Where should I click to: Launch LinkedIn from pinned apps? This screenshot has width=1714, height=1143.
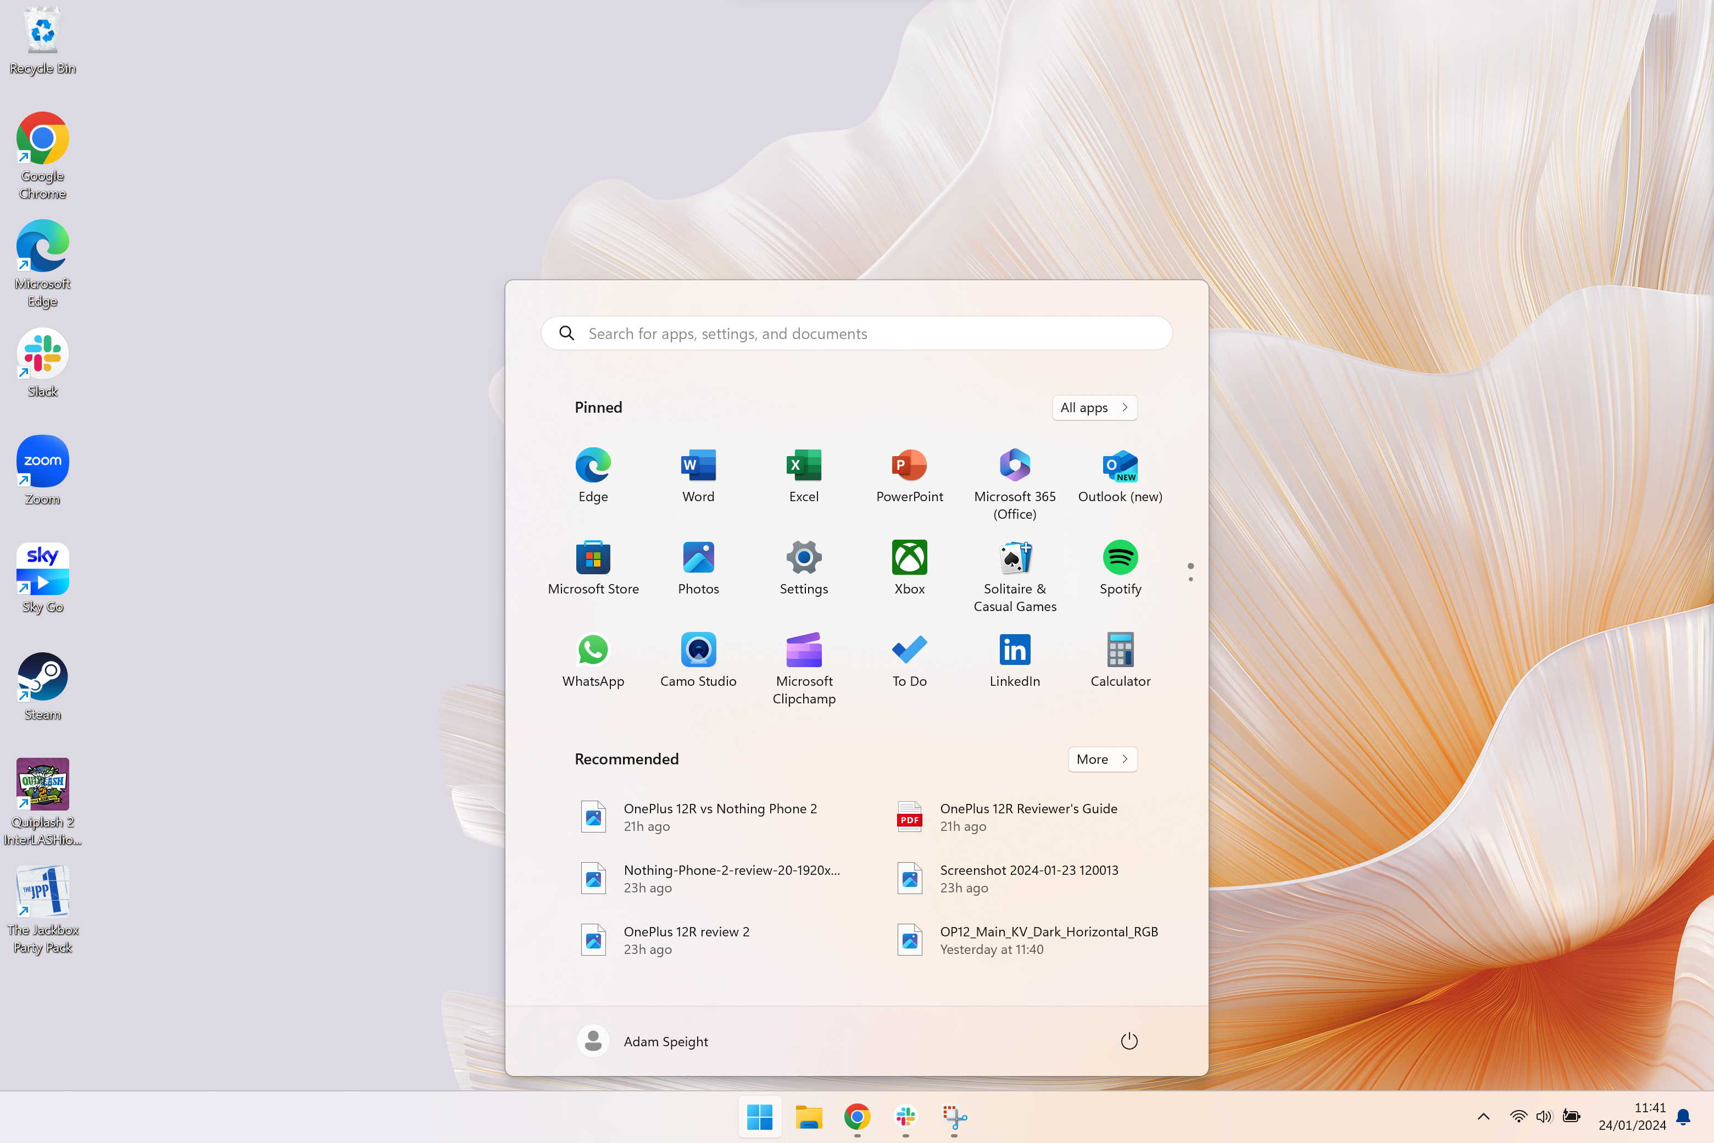click(1015, 661)
